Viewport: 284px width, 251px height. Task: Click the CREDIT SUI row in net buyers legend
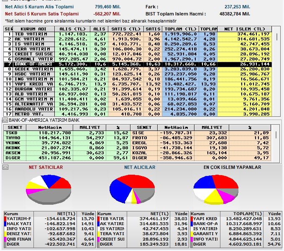coord(143,239)
